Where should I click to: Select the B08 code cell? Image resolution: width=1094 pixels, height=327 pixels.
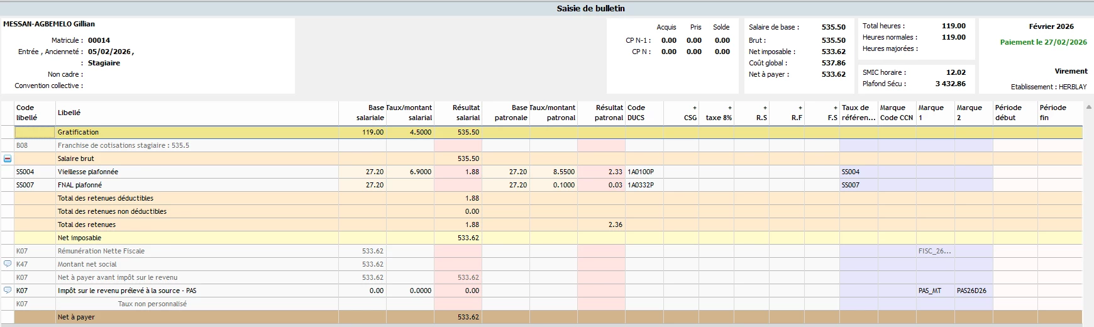[35, 145]
